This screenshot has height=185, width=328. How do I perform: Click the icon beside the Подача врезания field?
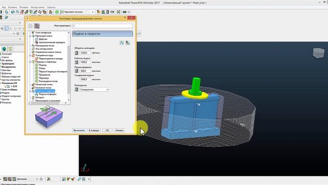[76, 71]
